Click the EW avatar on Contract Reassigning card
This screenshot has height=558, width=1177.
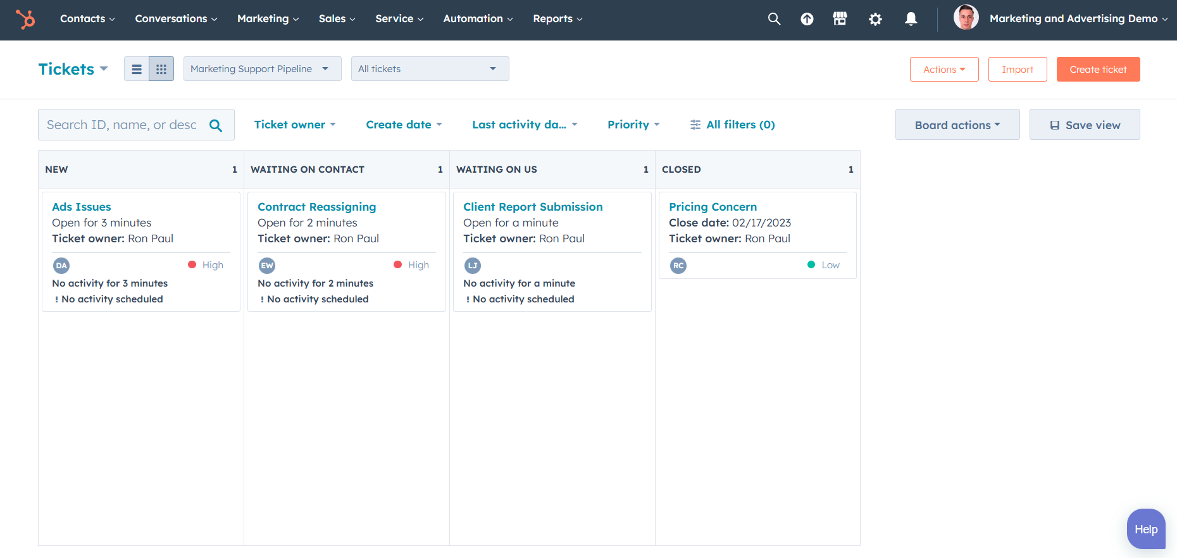coord(267,266)
